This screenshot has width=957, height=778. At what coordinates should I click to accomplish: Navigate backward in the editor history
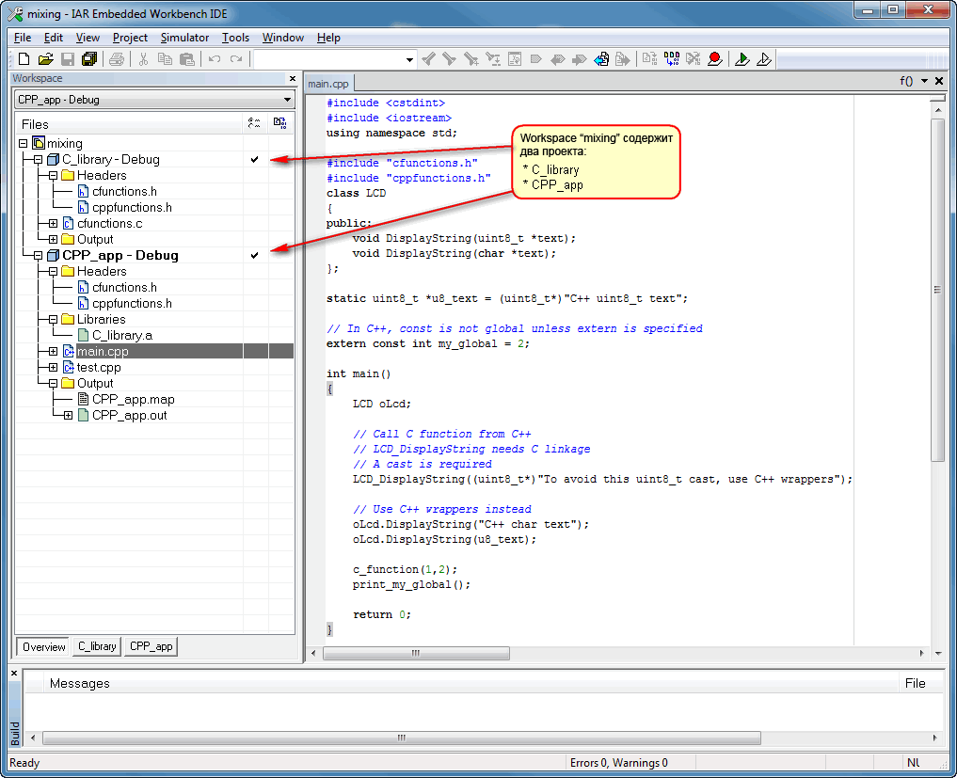click(601, 59)
